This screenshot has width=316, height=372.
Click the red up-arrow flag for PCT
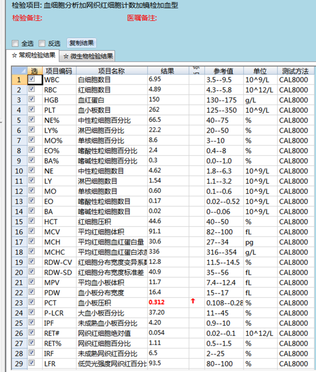tap(193, 301)
